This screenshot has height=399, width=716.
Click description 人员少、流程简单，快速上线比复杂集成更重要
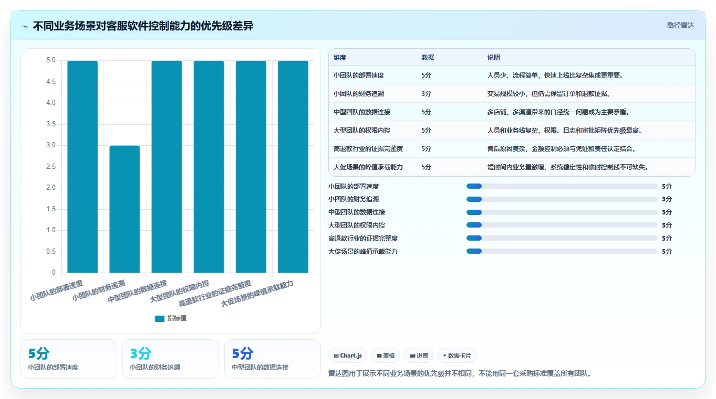[555, 76]
